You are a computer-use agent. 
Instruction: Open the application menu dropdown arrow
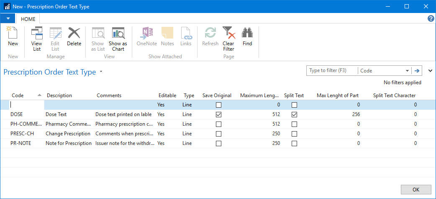click(x=8, y=19)
